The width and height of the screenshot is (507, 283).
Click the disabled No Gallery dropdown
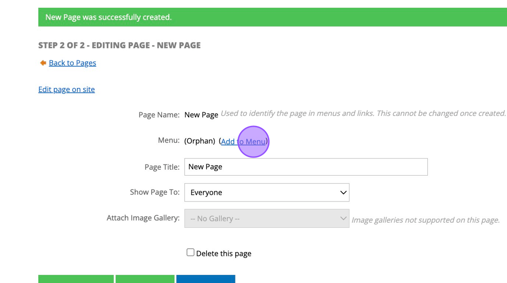pos(267,218)
